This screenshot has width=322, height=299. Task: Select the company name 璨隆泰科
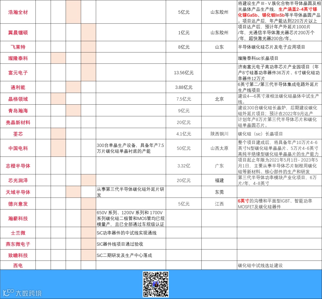point(18,58)
